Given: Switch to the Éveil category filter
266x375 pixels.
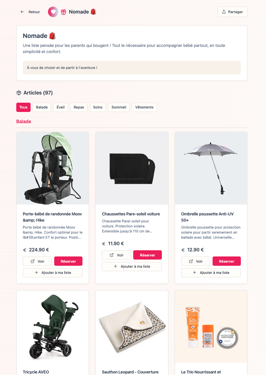Looking at the screenshot, I should point(60,107).
